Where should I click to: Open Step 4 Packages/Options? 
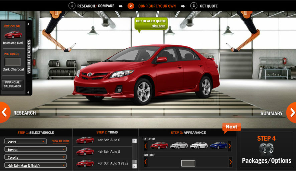pyautogui.click(x=266, y=150)
